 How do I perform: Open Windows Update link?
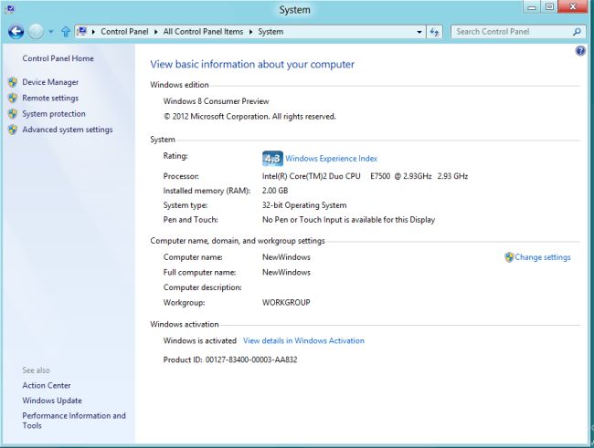(52, 401)
